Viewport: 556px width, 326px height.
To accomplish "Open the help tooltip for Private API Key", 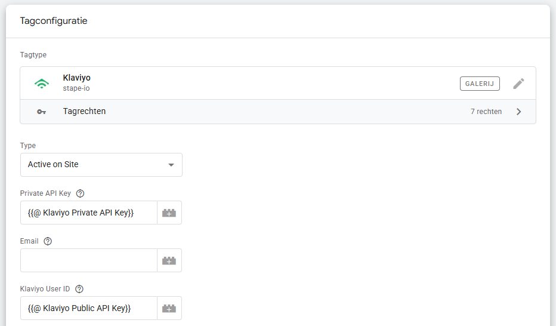I will click(x=81, y=193).
